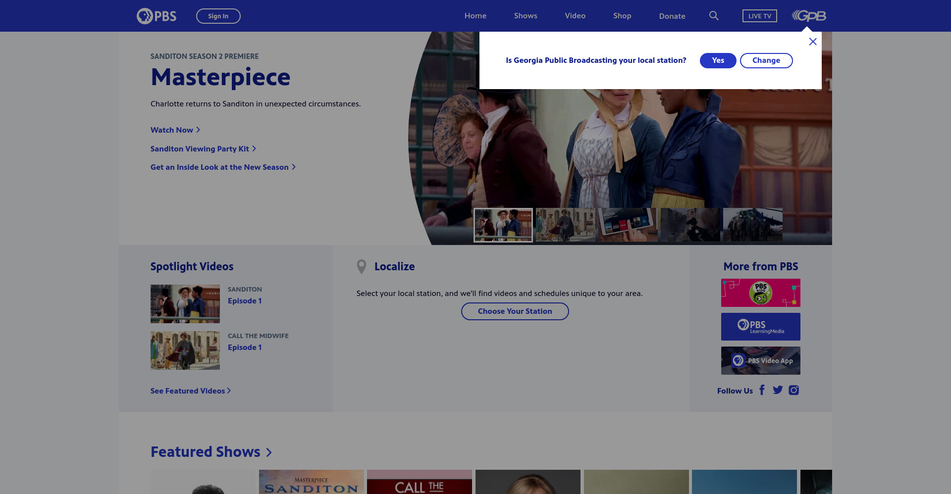This screenshot has width=951, height=494.
Task: Open Sanditon Viewing Party Kit link
Action: click(203, 148)
